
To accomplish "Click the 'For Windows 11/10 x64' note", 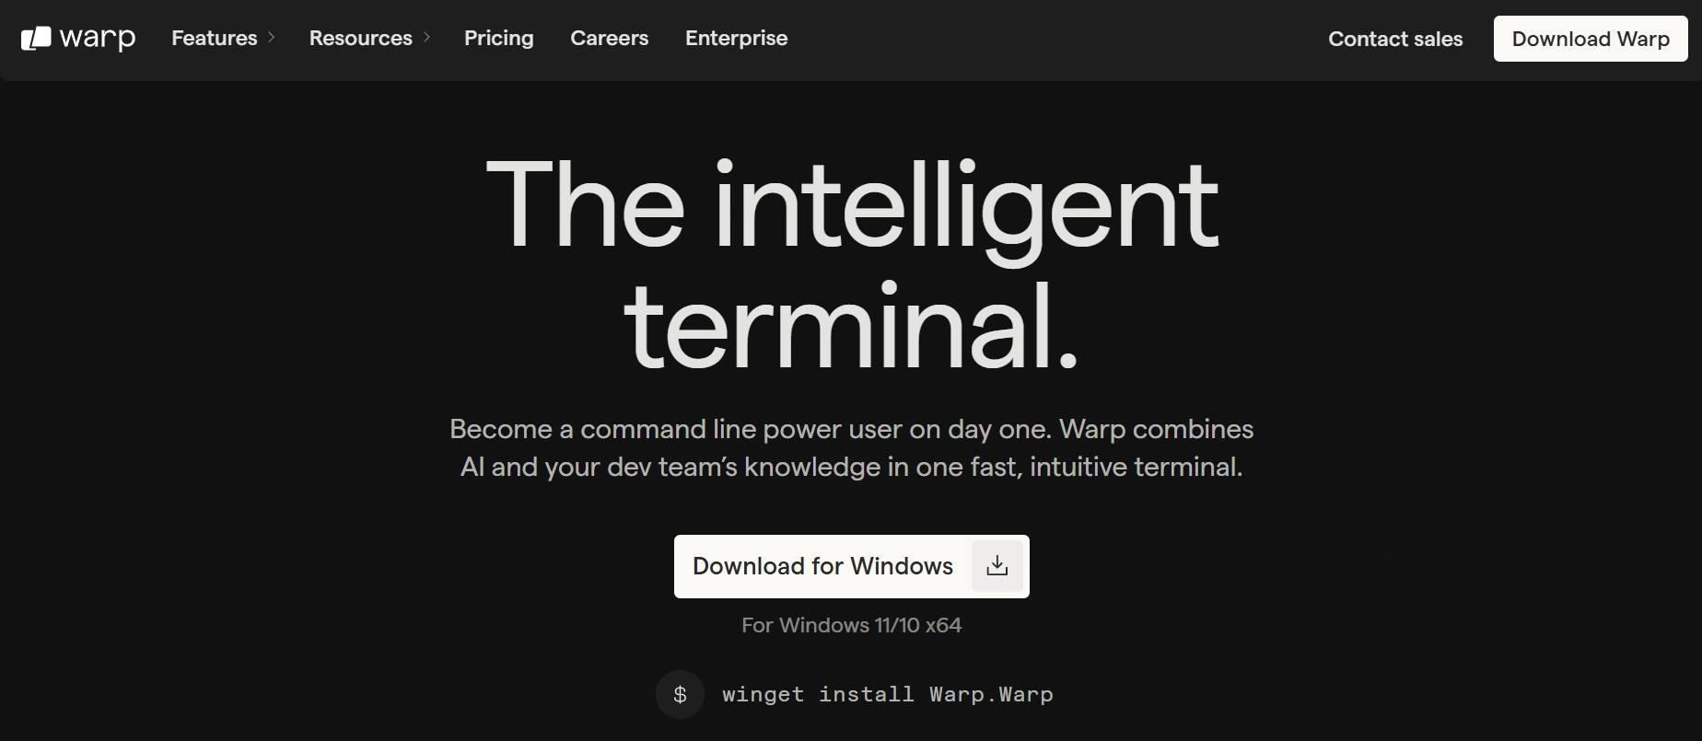I will coord(852,625).
